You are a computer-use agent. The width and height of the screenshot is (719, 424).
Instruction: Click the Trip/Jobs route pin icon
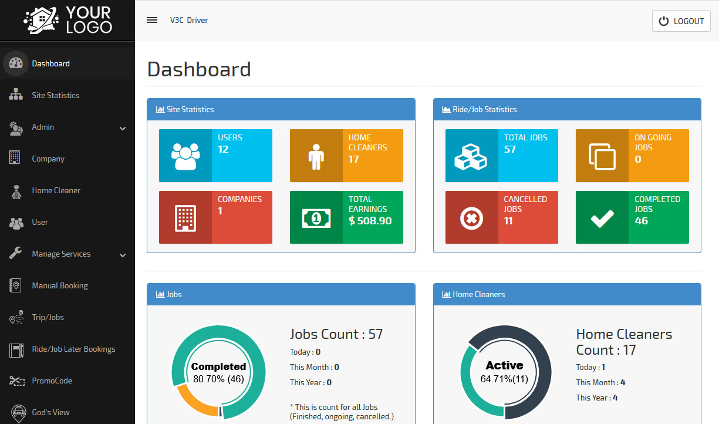[16, 317]
